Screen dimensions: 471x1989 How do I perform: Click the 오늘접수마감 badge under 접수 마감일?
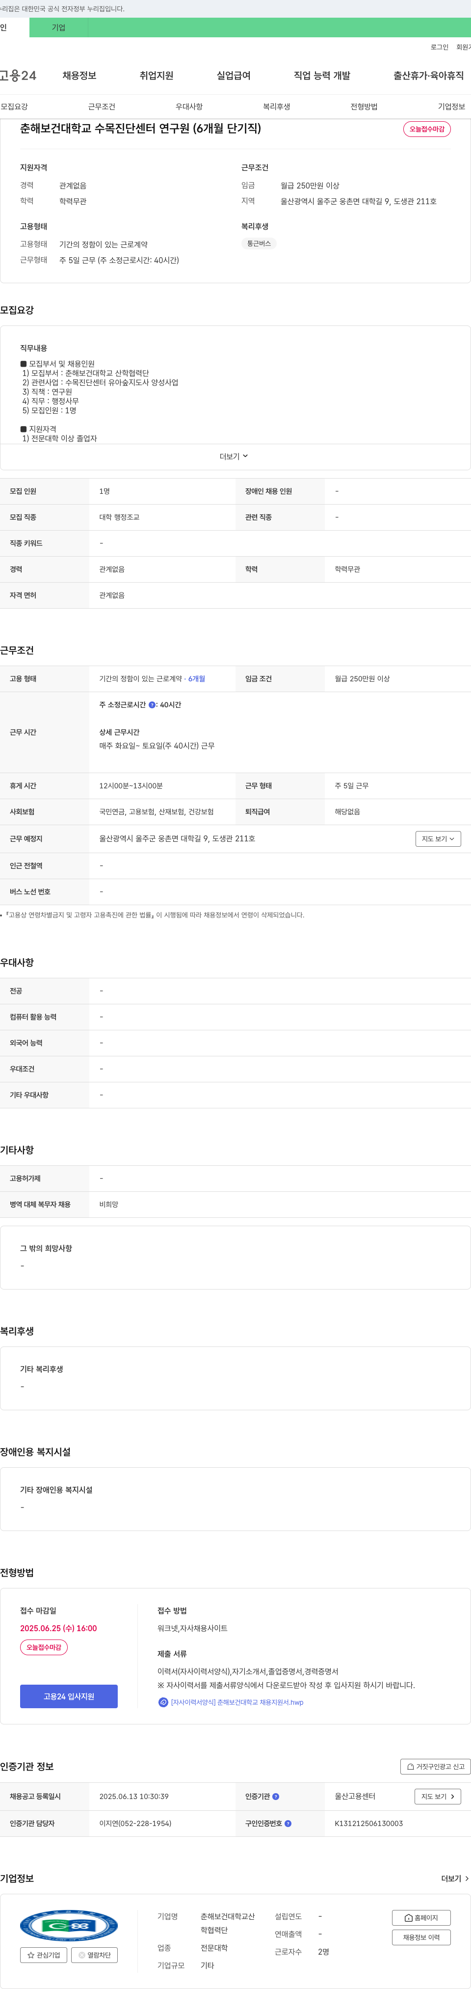[x=44, y=1647]
